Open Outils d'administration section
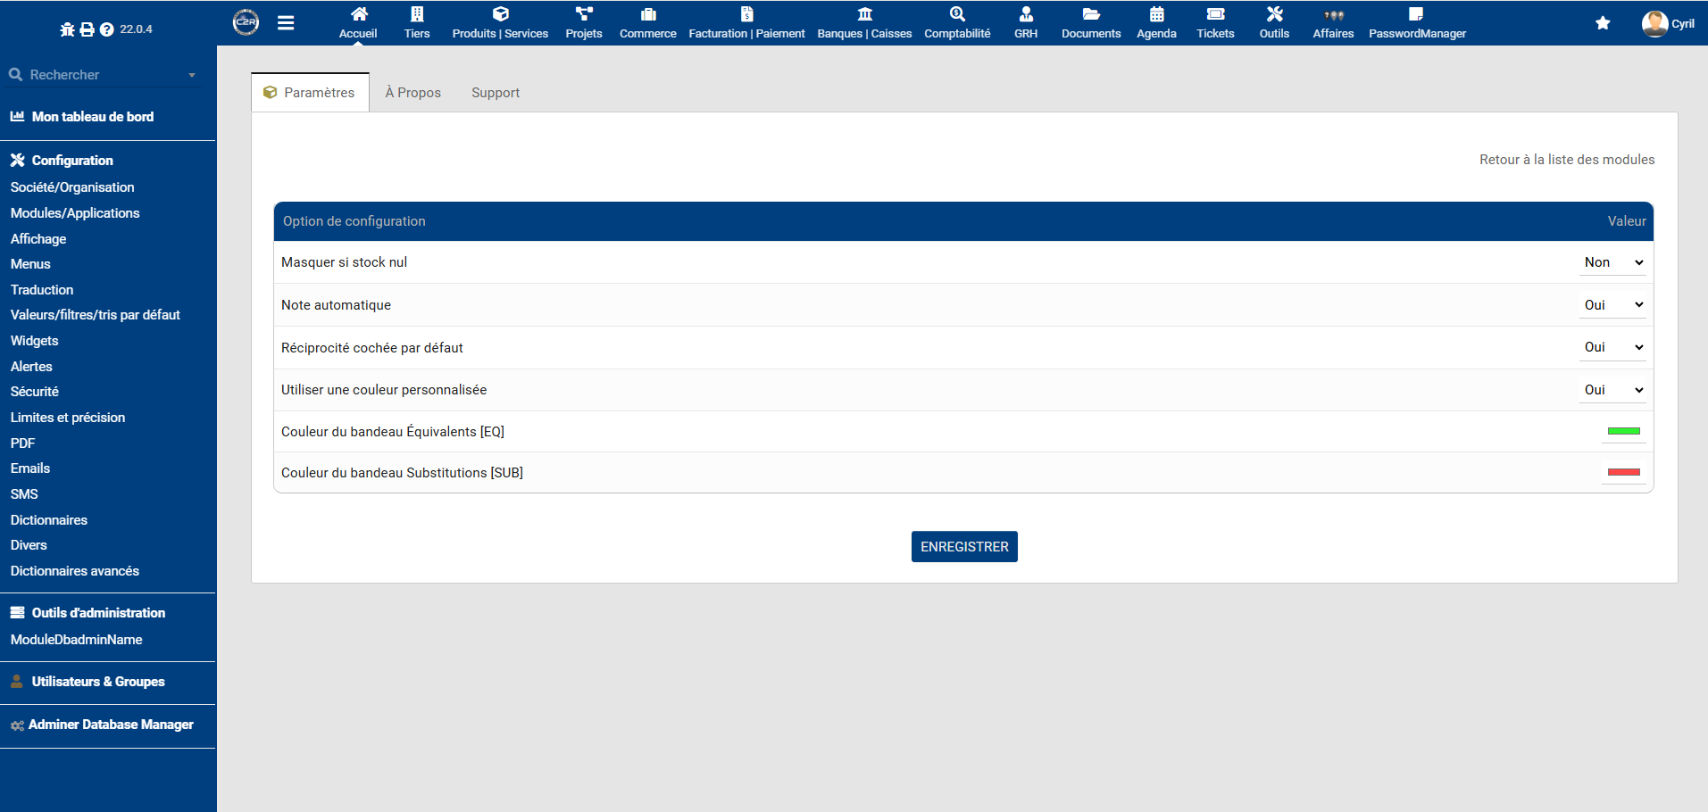Viewport: 1708px width, 812px height. pyautogui.click(x=98, y=613)
